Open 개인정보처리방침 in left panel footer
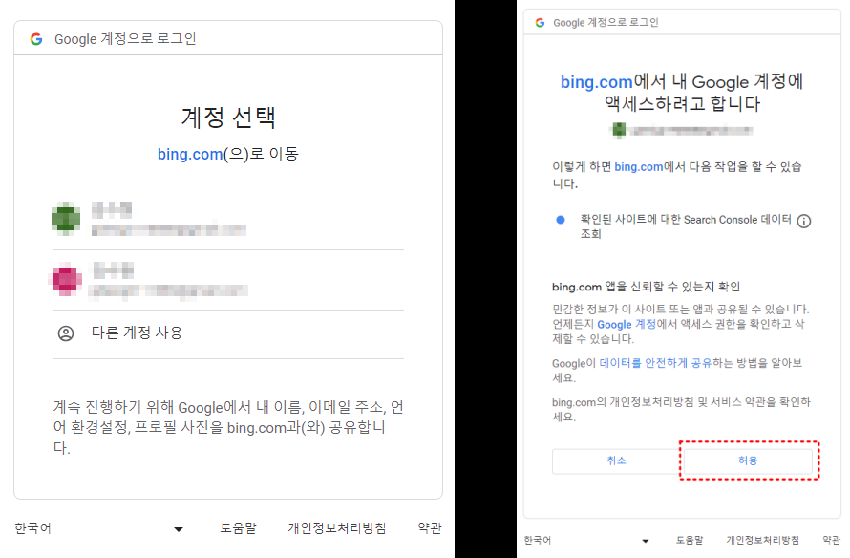This screenshot has height=558, width=850. click(336, 528)
